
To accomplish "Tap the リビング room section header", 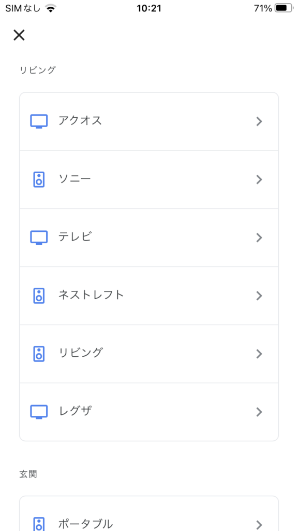I will point(37,70).
